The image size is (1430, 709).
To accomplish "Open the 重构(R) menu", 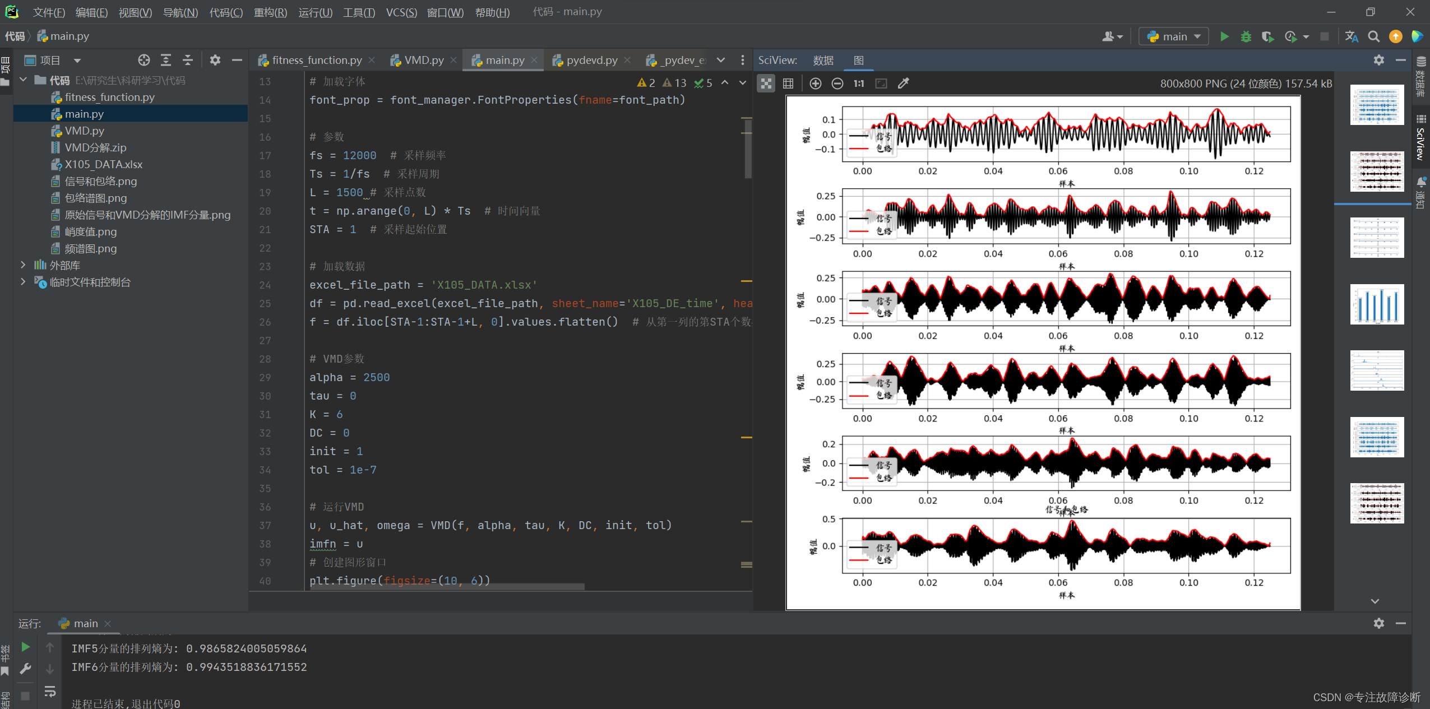I will (270, 12).
